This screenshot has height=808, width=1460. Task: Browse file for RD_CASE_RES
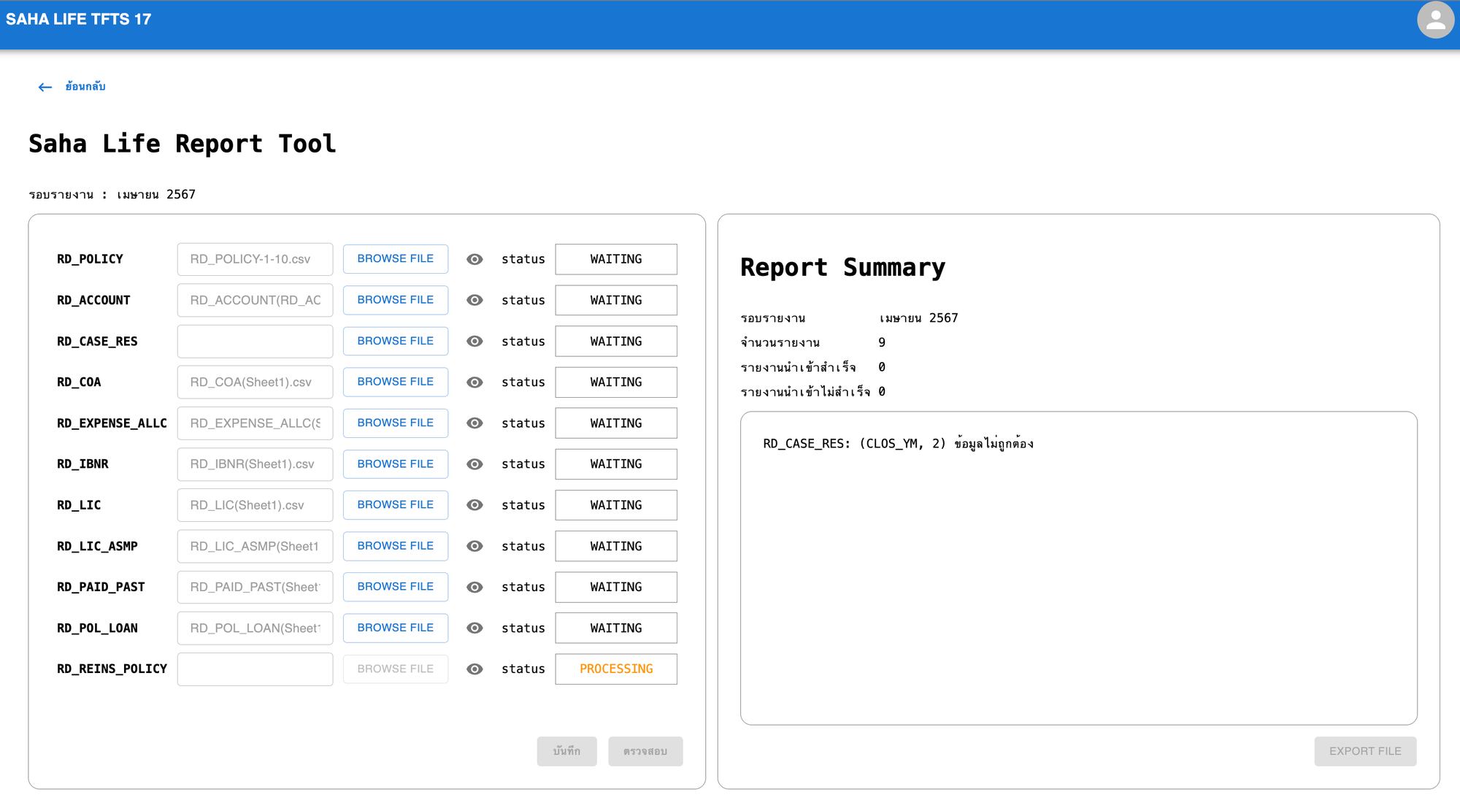pyautogui.click(x=395, y=341)
